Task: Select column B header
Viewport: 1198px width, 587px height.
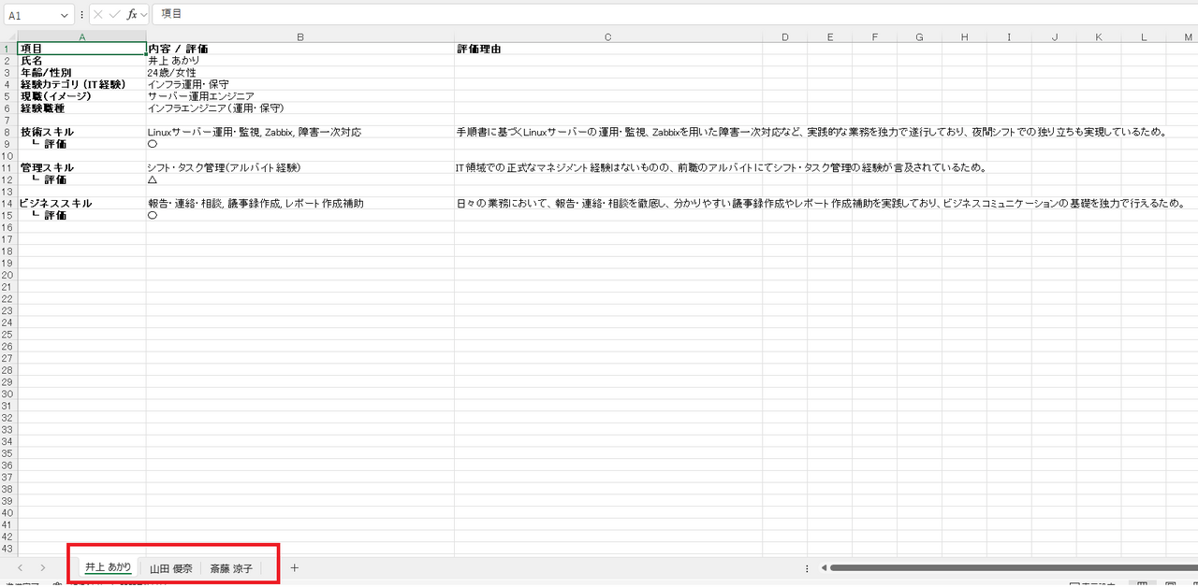Action: click(x=299, y=37)
